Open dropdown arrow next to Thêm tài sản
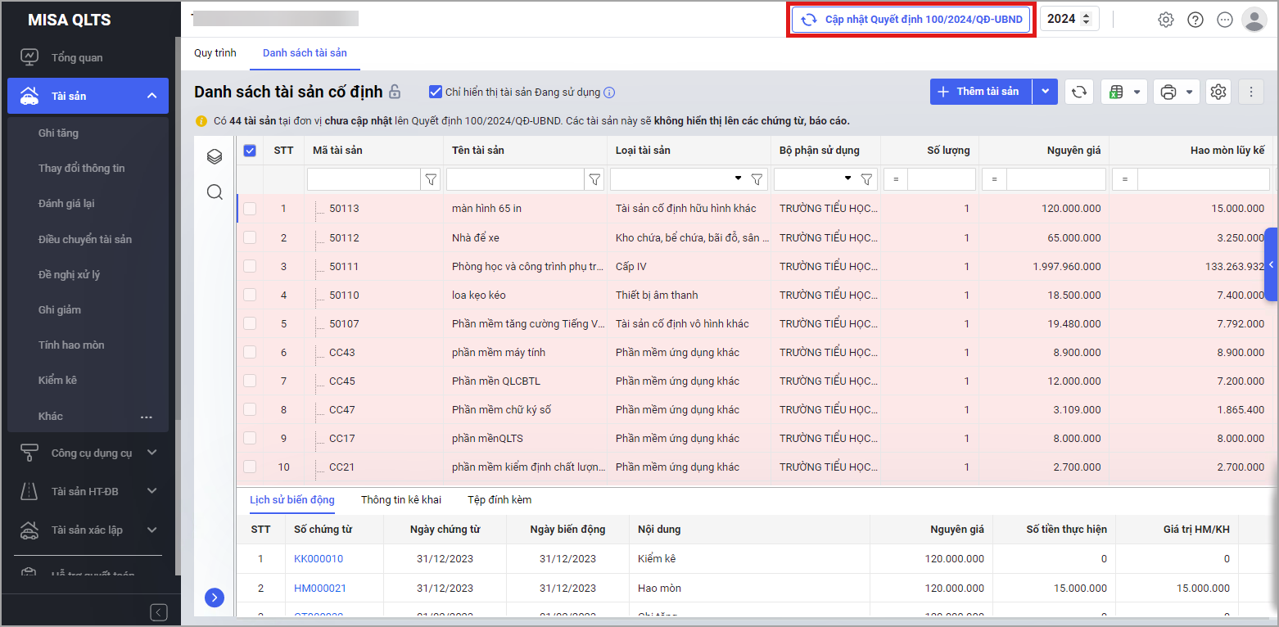 [x=1046, y=92]
